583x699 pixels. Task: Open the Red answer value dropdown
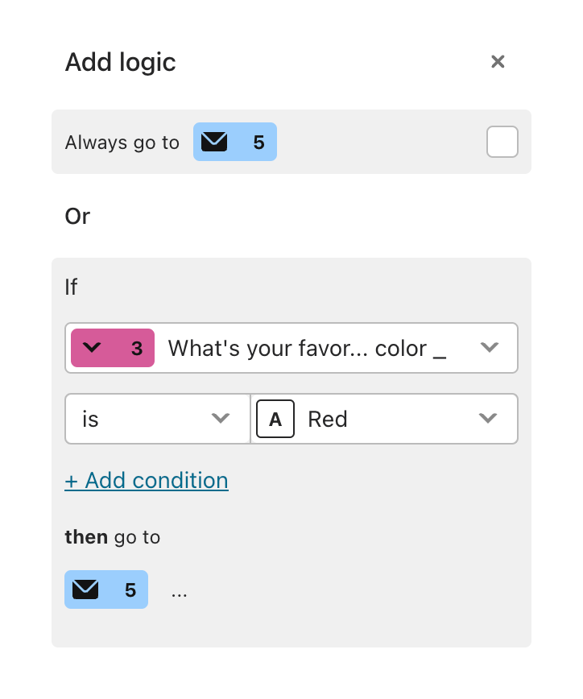coord(488,418)
